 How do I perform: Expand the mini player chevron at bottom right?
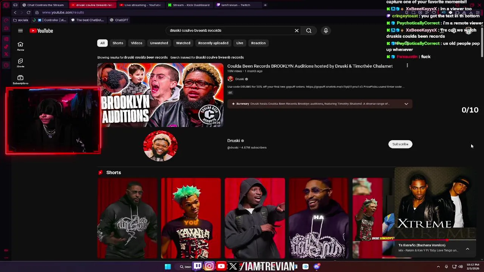click(467, 249)
